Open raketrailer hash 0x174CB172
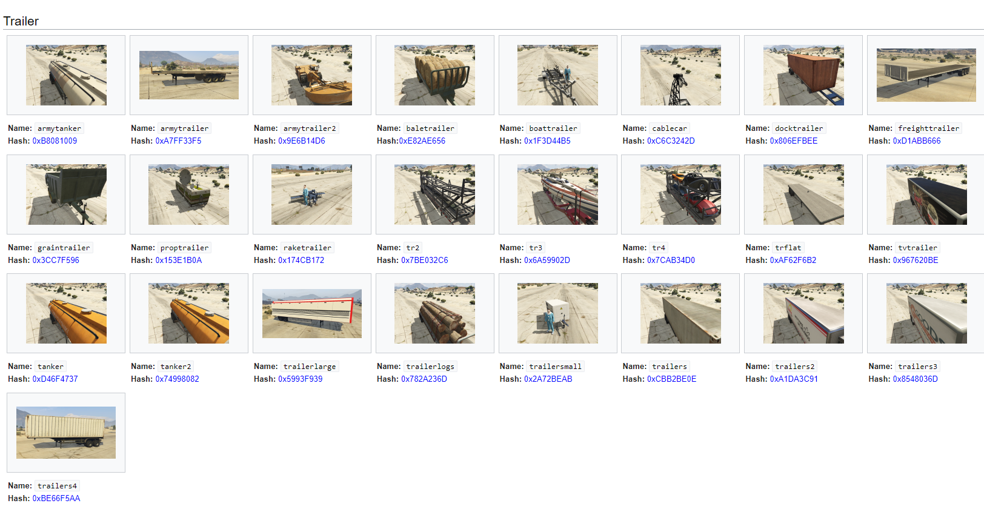The width and height of the screenshot is (984, 509). pyautogui.click(x=301, y=261)
